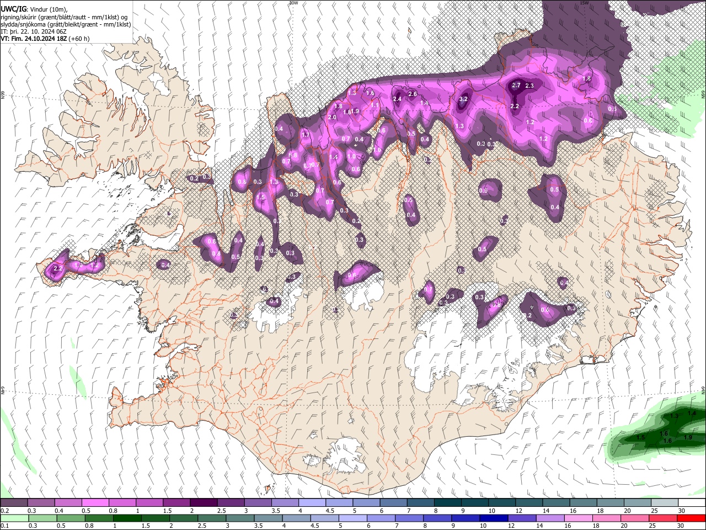Screen dimensions: 706x530
Task: Click the 2.6 value on the map
Action: 412,94
